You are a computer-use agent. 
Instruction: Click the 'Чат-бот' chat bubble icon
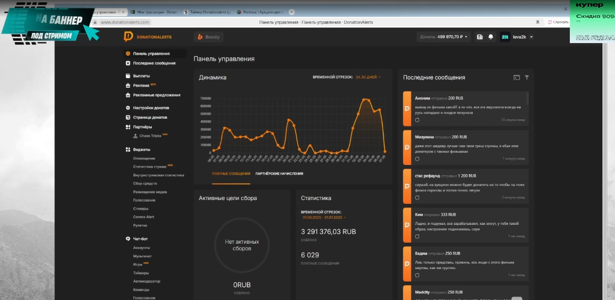(128, 239)
